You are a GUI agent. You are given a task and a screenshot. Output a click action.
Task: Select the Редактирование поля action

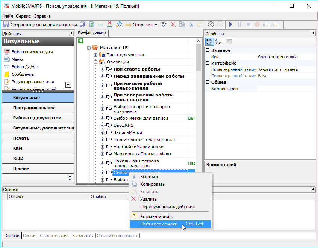coord(29,82)
